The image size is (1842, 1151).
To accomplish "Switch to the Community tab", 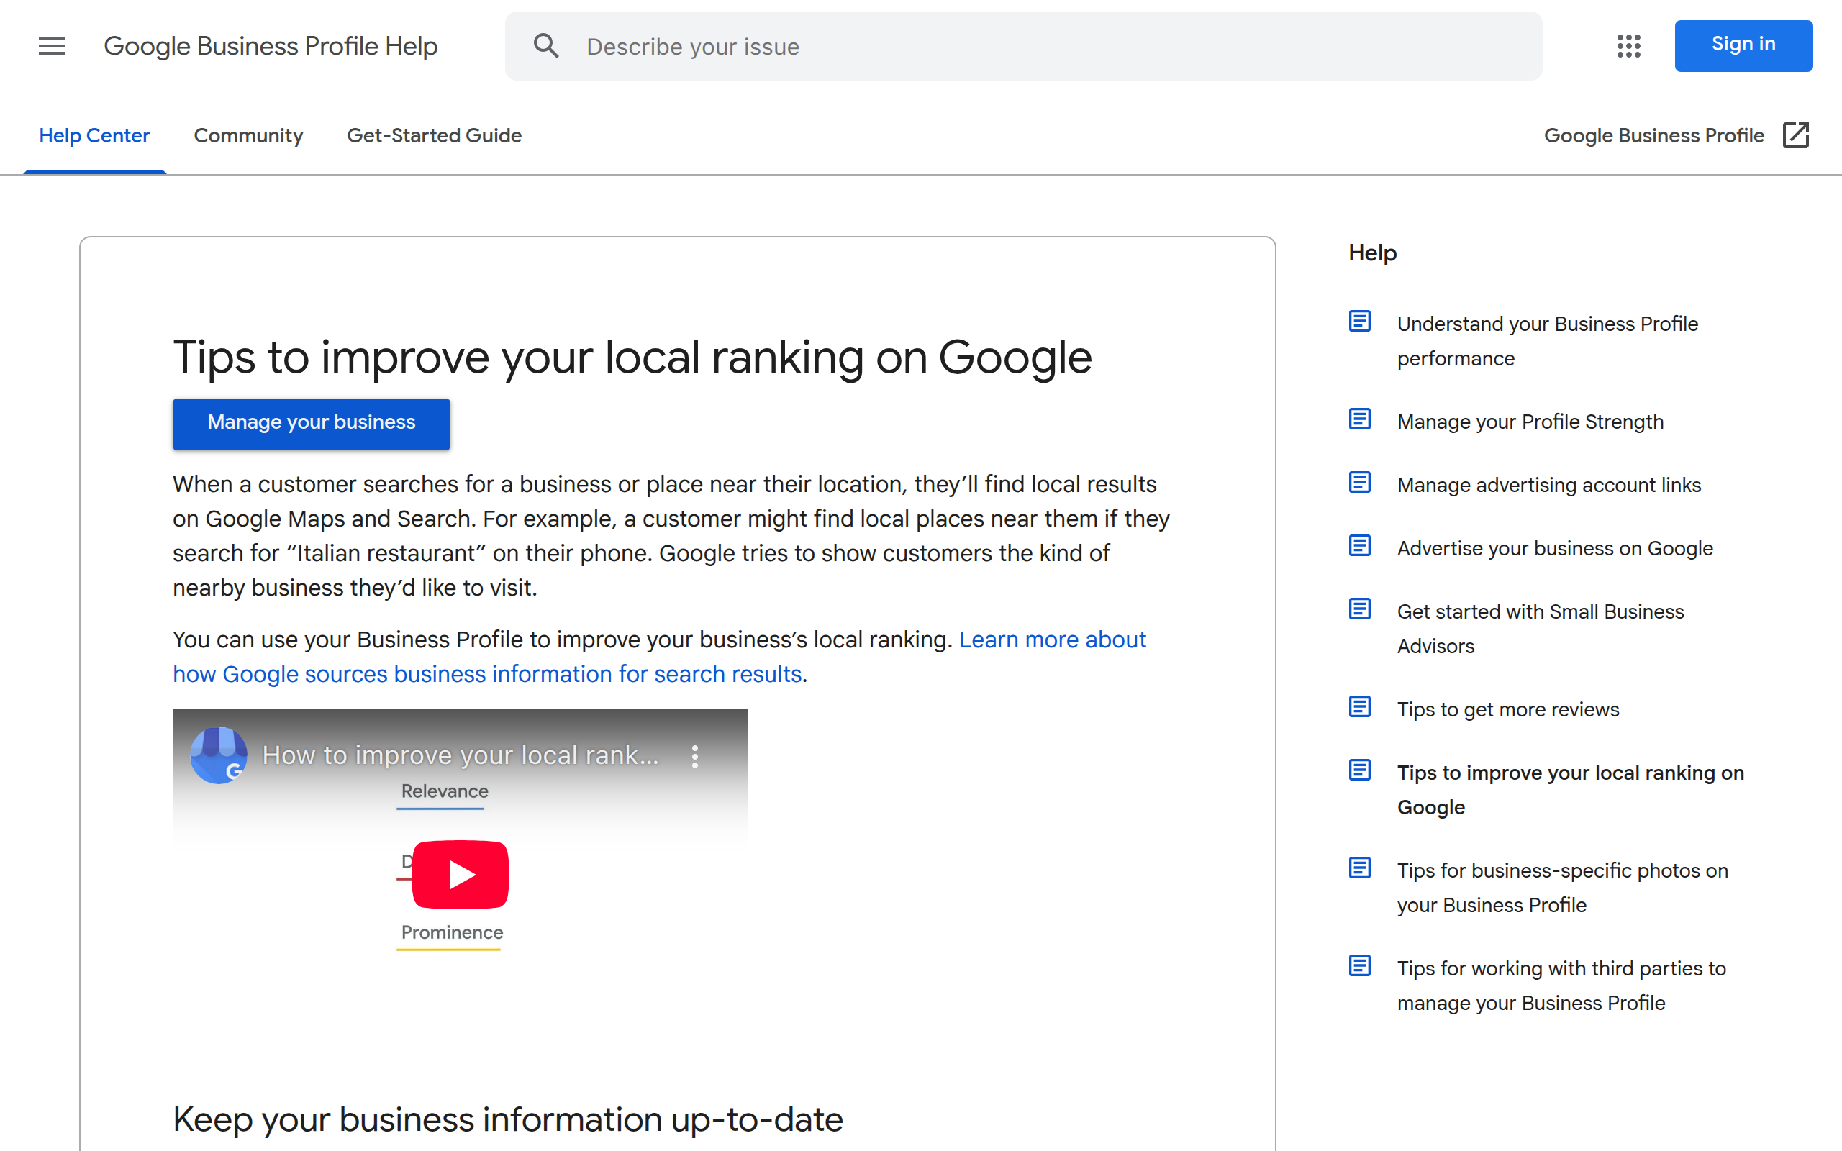I will pos(248,135).
